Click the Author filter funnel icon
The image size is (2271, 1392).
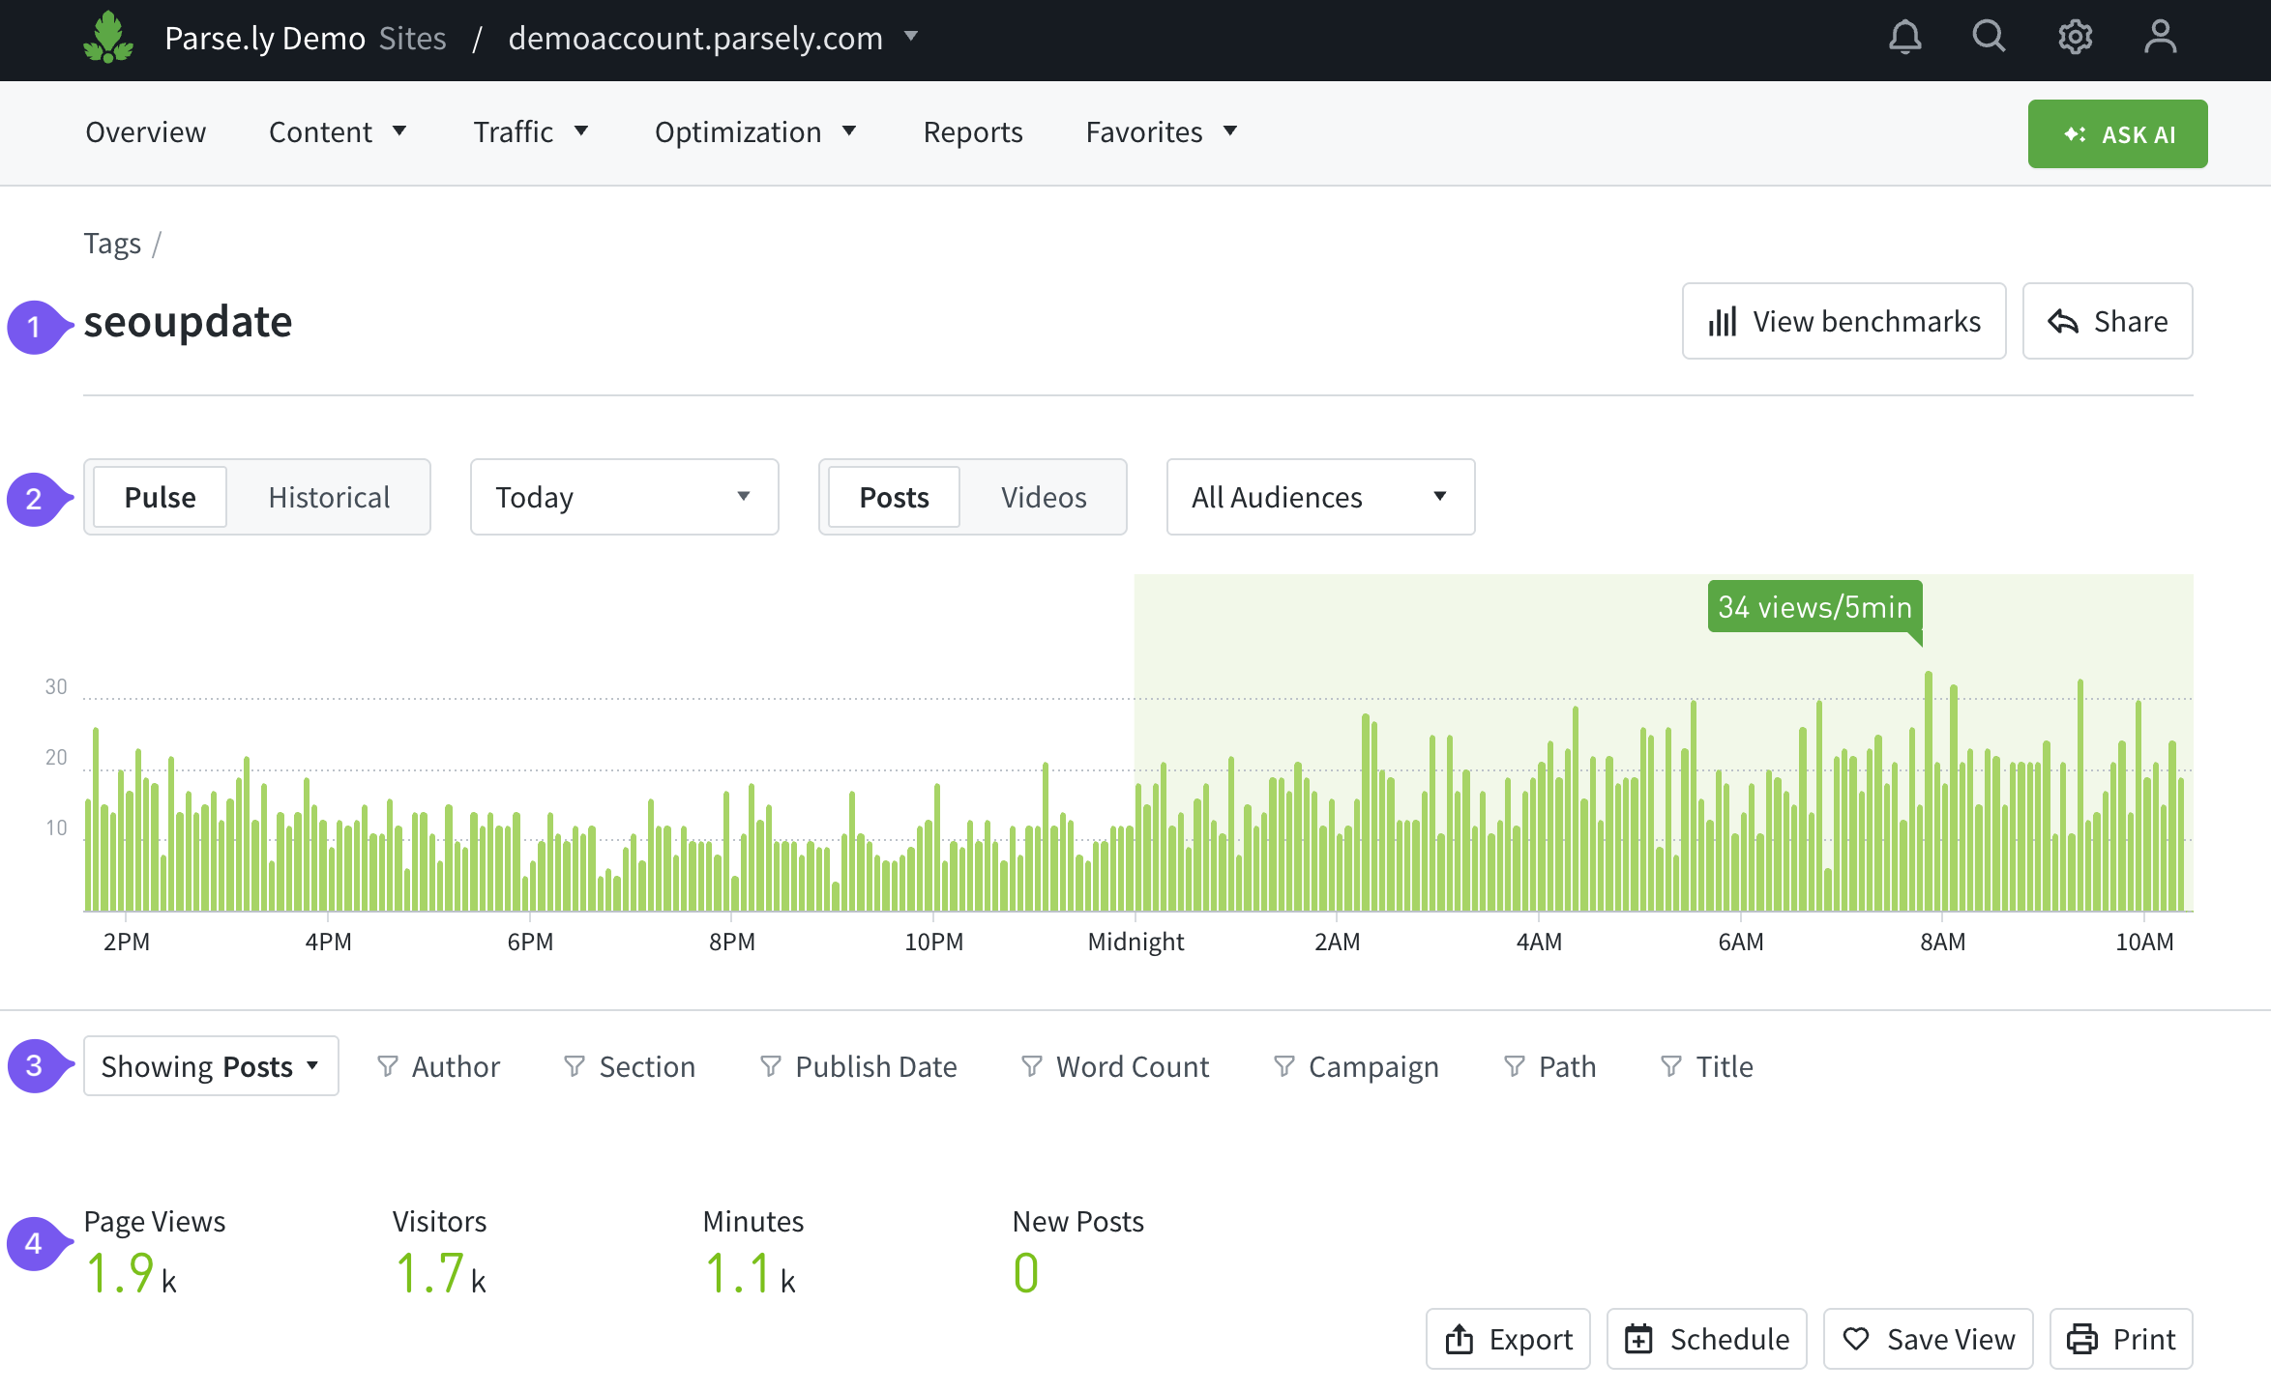tap(388, 1066)
